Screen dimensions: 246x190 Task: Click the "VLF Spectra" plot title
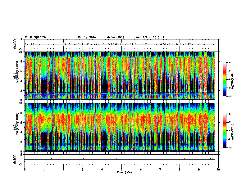35,37
